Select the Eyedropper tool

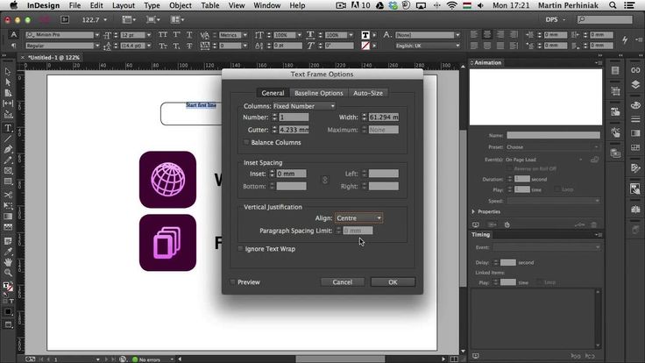pyautogui.click(x=8, y=252)
